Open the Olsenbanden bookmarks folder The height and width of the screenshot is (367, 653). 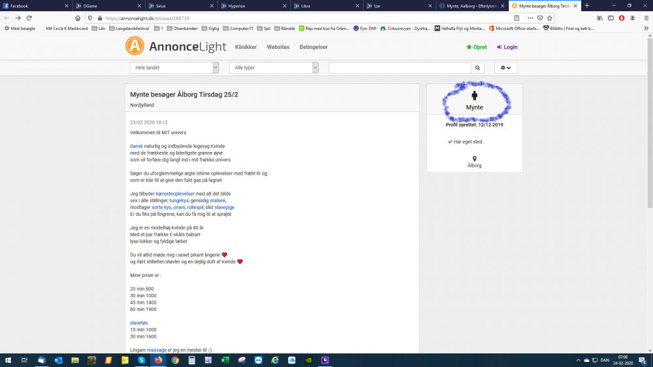coord(182,28)
